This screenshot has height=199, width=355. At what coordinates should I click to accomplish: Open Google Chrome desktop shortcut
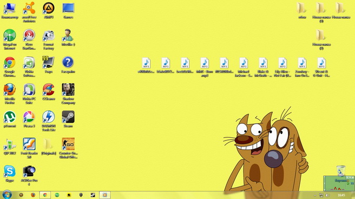pyautogui.click(x=10, y=67)
